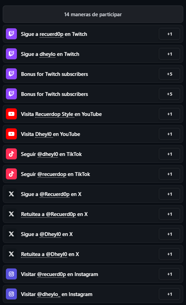The width and height of the screenshot is (186, 305).
Task: Click the Twitch icon beside 'Sigue a recuerd0p'
Action: 11,34
